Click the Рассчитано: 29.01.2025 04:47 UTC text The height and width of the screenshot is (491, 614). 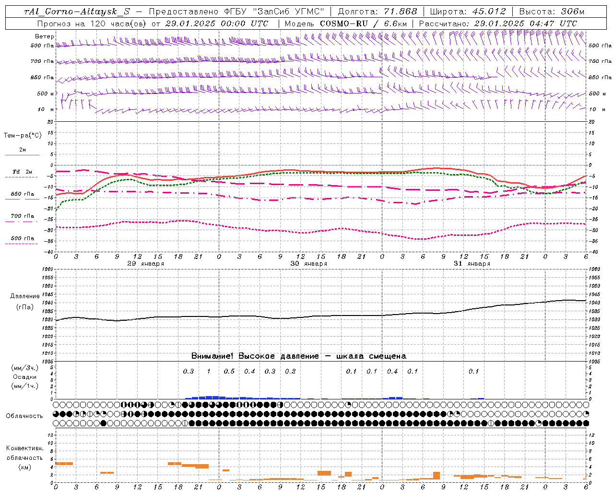pos(498,23)
